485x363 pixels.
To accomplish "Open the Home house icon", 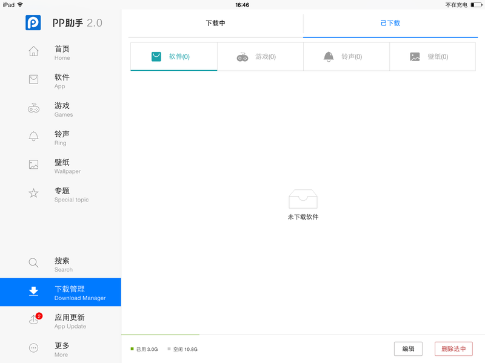I will (33, 51).
